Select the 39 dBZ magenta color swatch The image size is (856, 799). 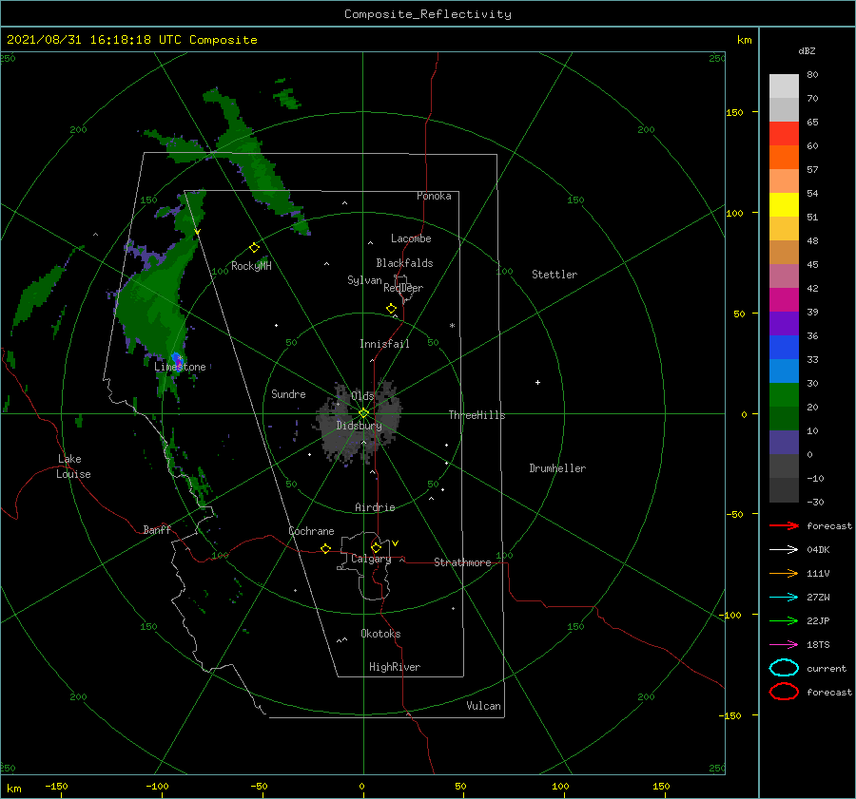784,299
